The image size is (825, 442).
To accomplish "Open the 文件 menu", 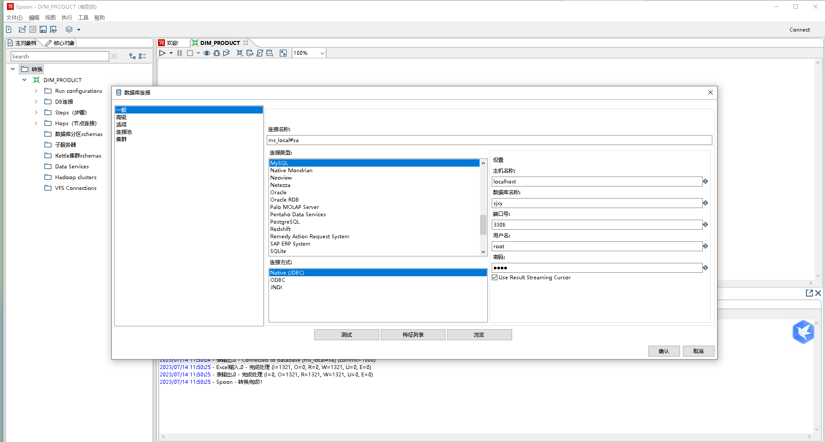I will (x=14, y=18).
